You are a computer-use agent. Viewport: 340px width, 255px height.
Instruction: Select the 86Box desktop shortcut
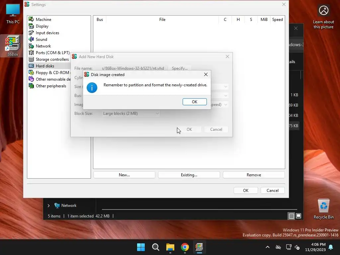coord(13,46)
